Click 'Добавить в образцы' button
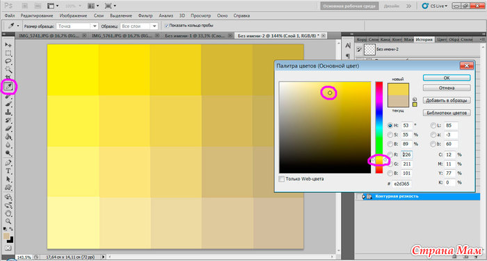The width and height of the screenshot is (487, 261). [x=447, y=100]
